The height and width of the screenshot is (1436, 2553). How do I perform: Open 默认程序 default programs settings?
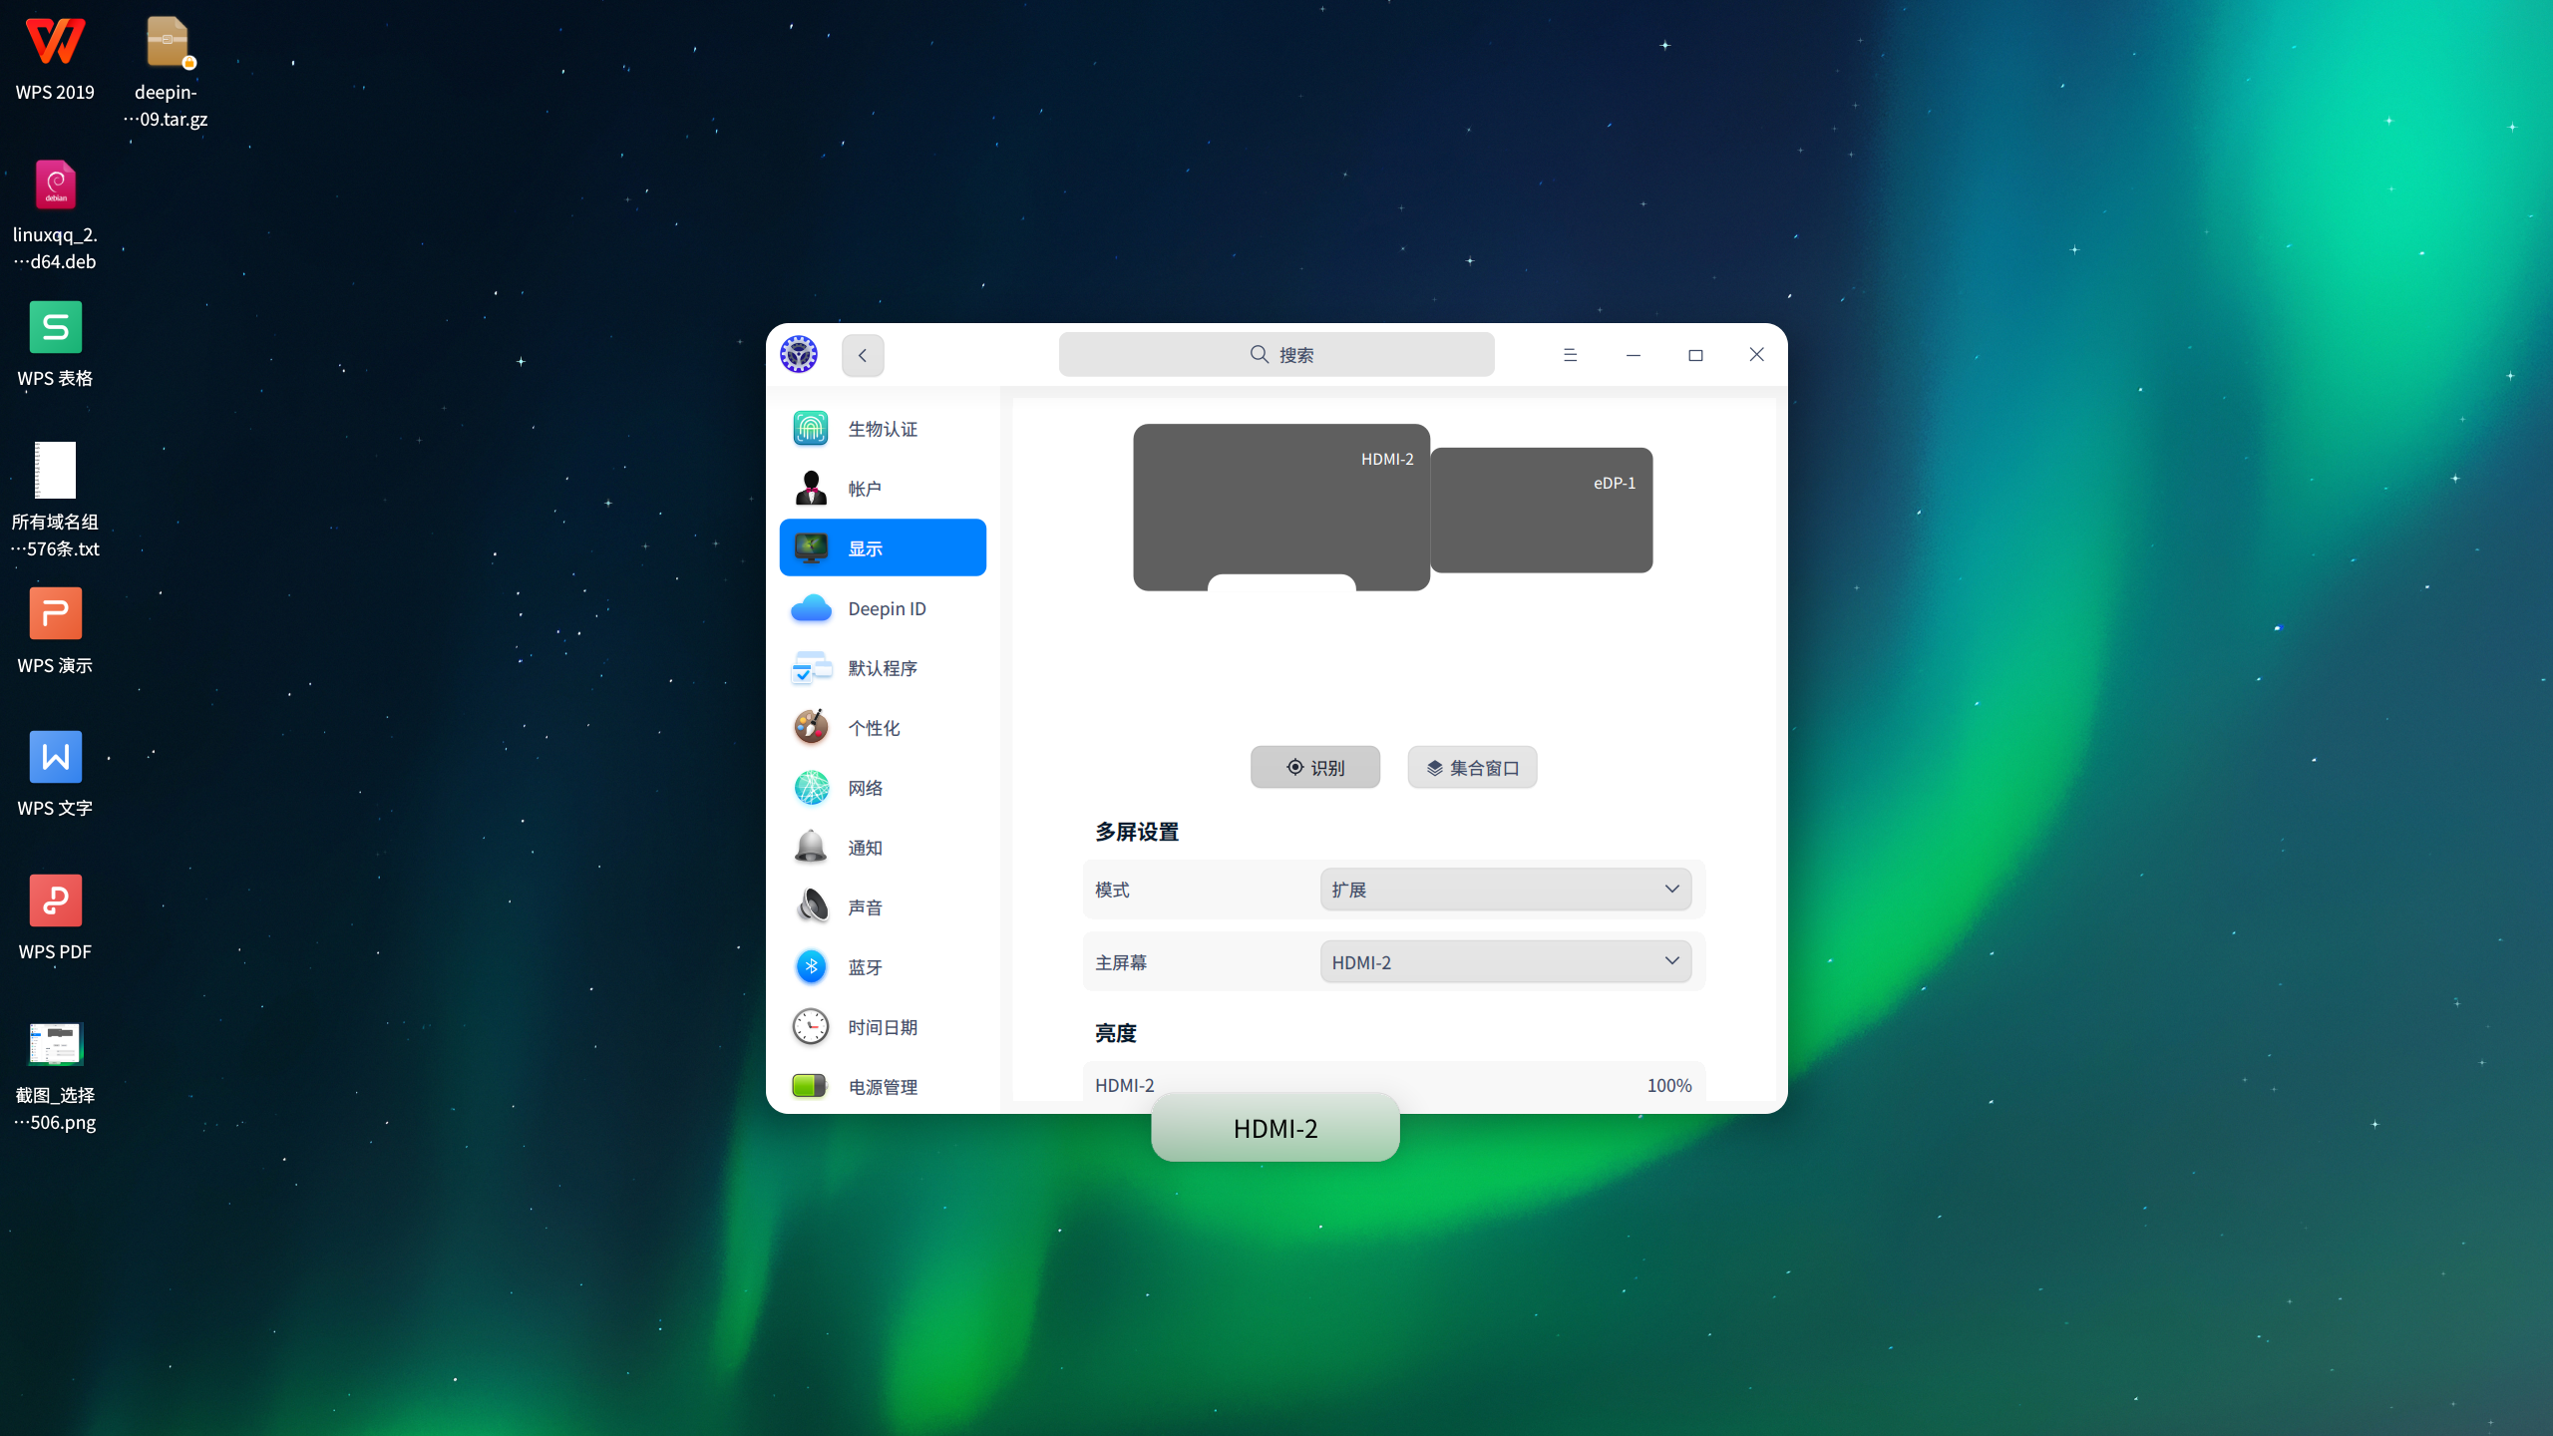[883, 667]
